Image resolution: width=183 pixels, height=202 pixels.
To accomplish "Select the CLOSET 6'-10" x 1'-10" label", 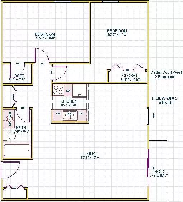I will click(130, 78).
